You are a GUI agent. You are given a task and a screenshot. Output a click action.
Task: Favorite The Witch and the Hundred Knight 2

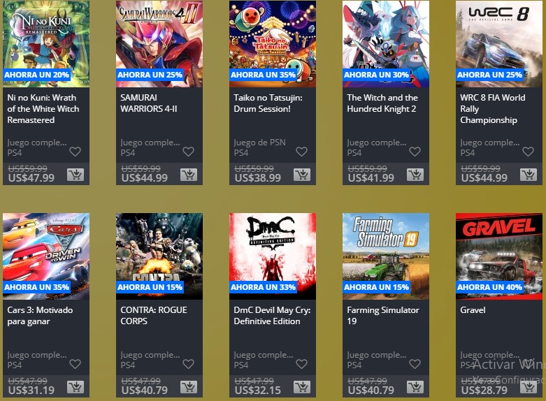415,152
